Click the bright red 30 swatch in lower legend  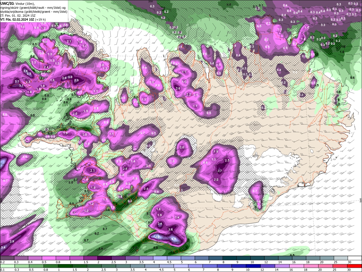pyautogui.click(x=355, y=266)
